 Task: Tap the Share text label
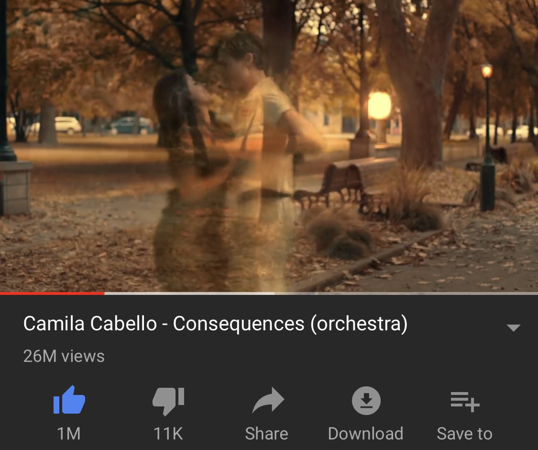click(266, 434)
